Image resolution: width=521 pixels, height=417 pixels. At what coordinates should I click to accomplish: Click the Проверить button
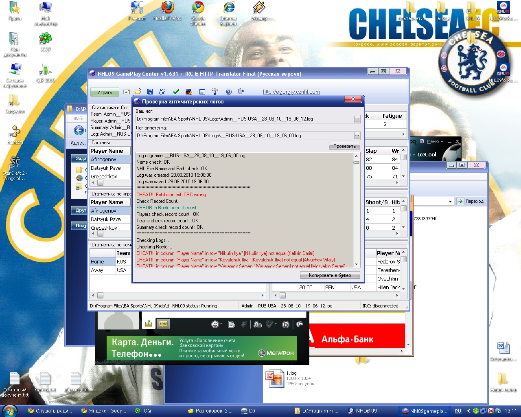click(x=344, y=146)
